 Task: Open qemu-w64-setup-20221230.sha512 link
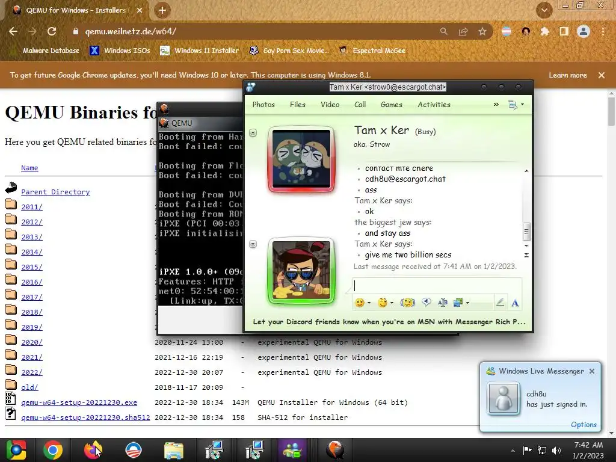85,417
